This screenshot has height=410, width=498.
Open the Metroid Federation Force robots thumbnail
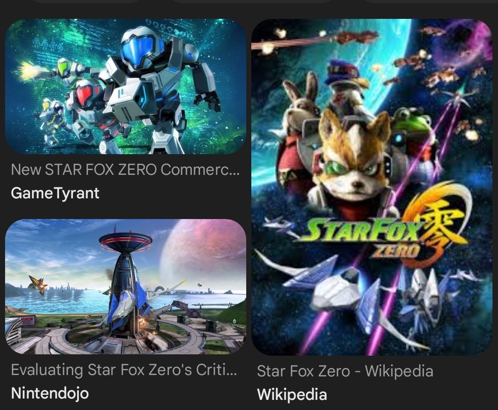point(126,87)
